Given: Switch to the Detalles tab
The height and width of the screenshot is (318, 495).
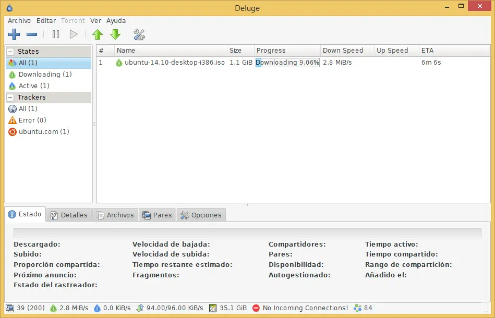Looking at the screenshot, I should click(69, 215).
